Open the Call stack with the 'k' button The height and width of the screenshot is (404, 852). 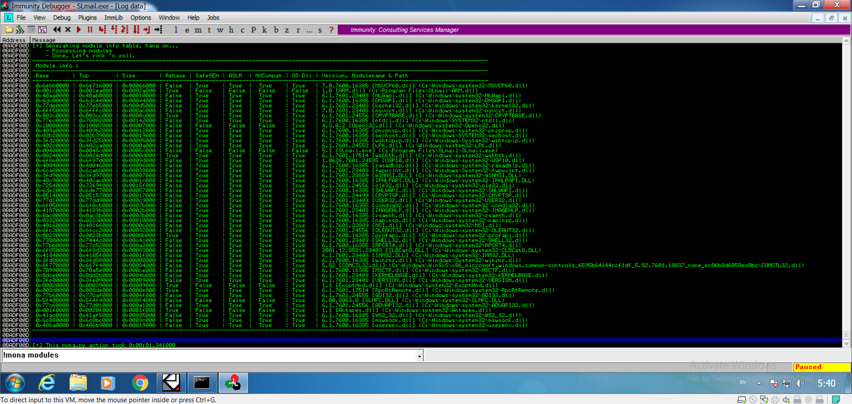tap(264, 30)
